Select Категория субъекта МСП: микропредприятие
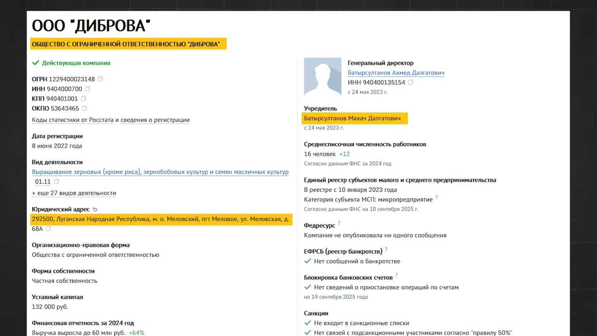This screenshot has width=597, height=336. click(368, 200)
